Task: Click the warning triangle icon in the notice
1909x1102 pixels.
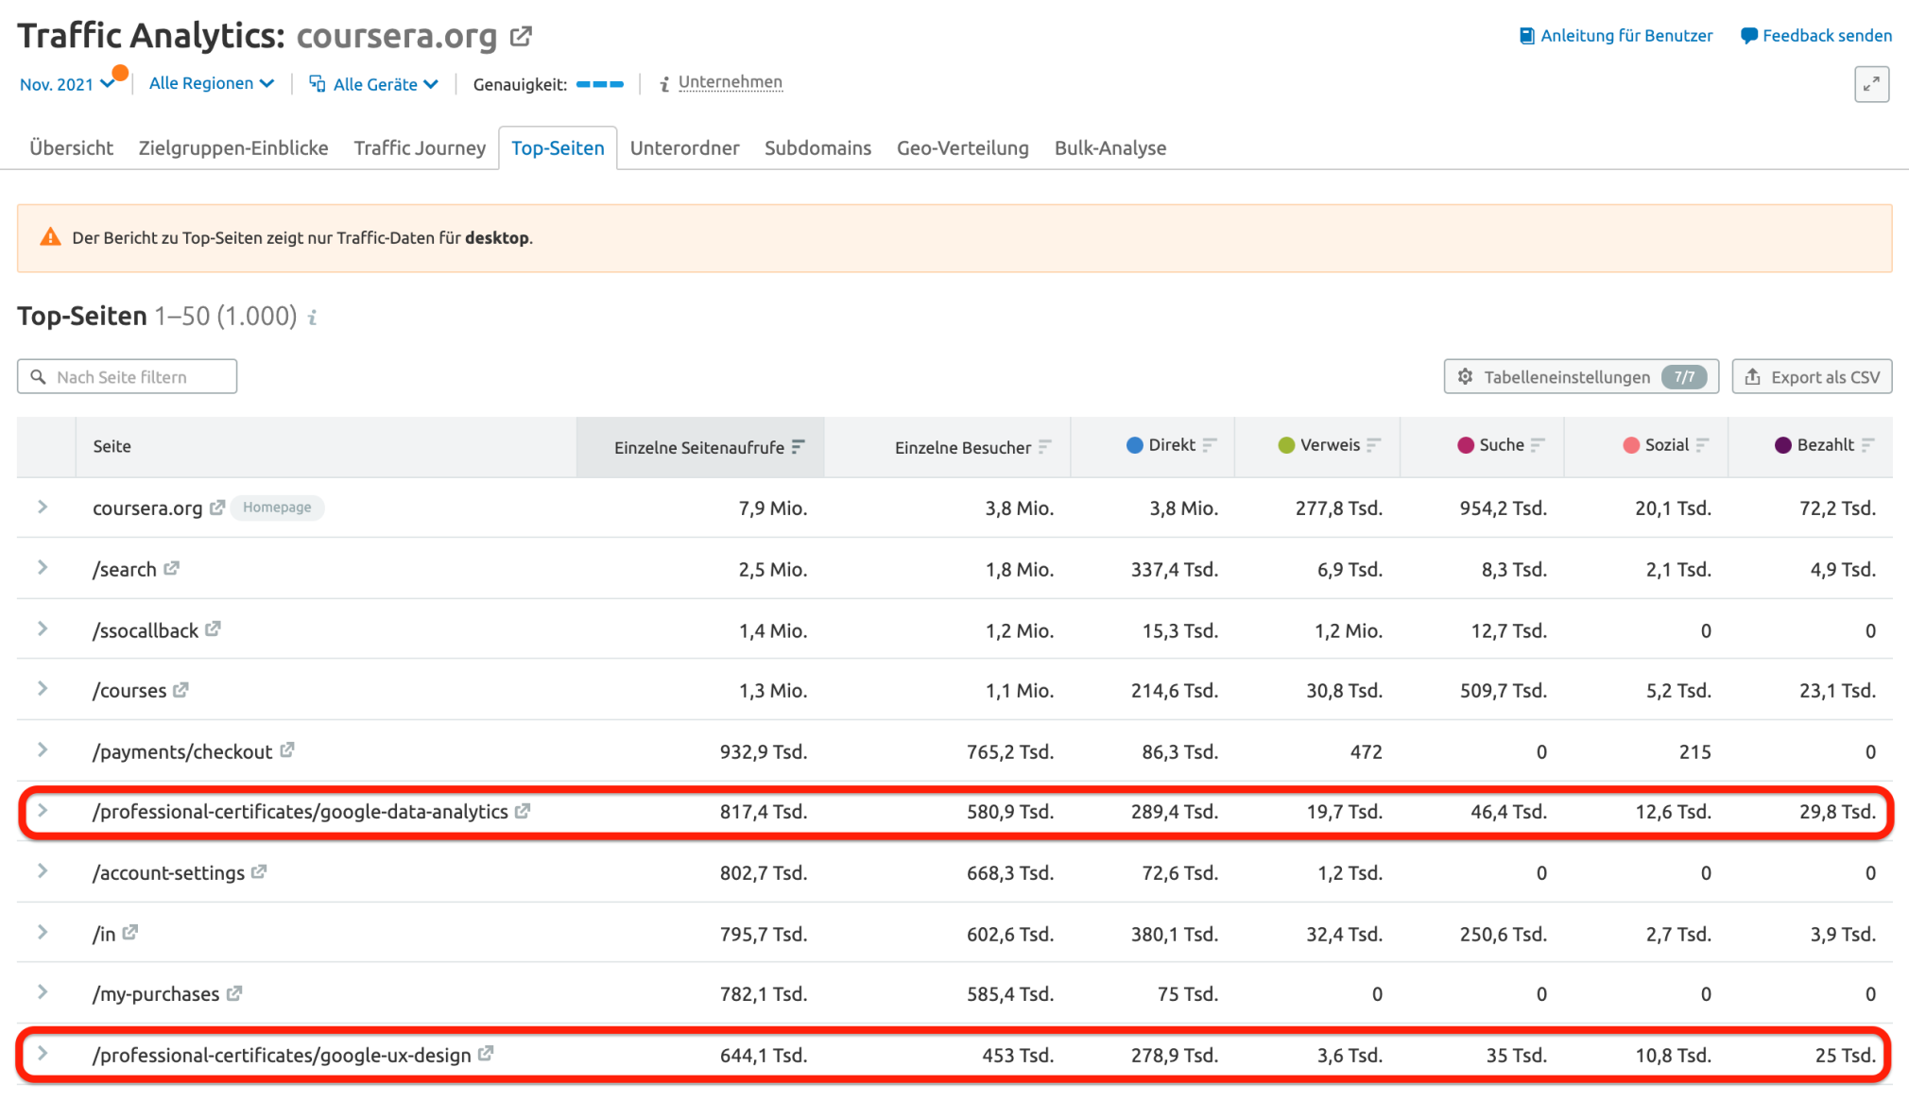Action: [x=50, y=237]
